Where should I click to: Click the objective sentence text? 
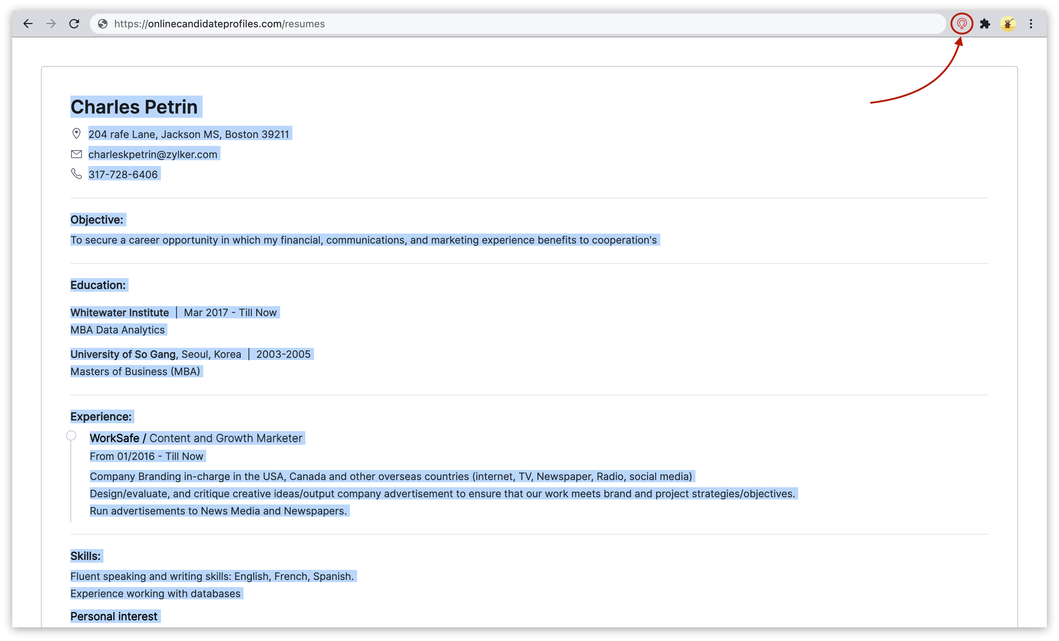pos(364,240)
